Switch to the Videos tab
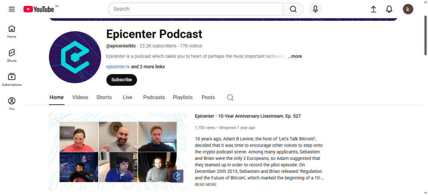The height and width of the screenshot is (195, 428). point(80,97)
